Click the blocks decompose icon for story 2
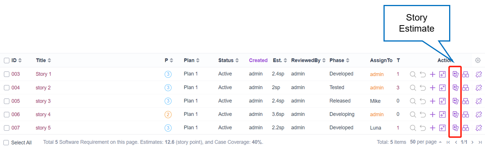The width and height of the screenshot is (485, 165). [466, 88]
